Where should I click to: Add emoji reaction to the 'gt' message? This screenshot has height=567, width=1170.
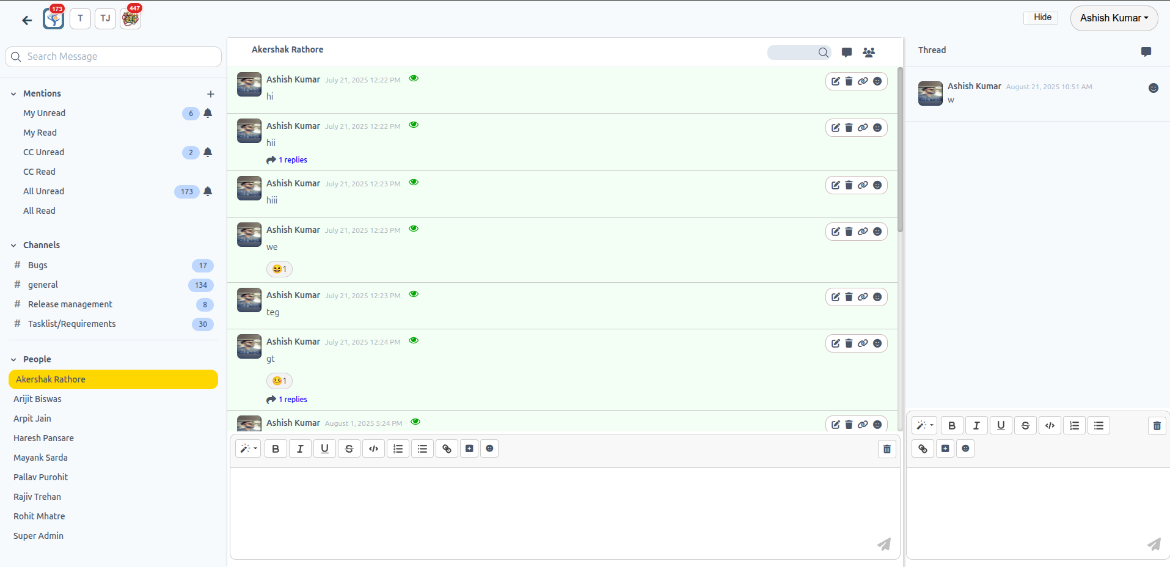[x=877, y=343]
